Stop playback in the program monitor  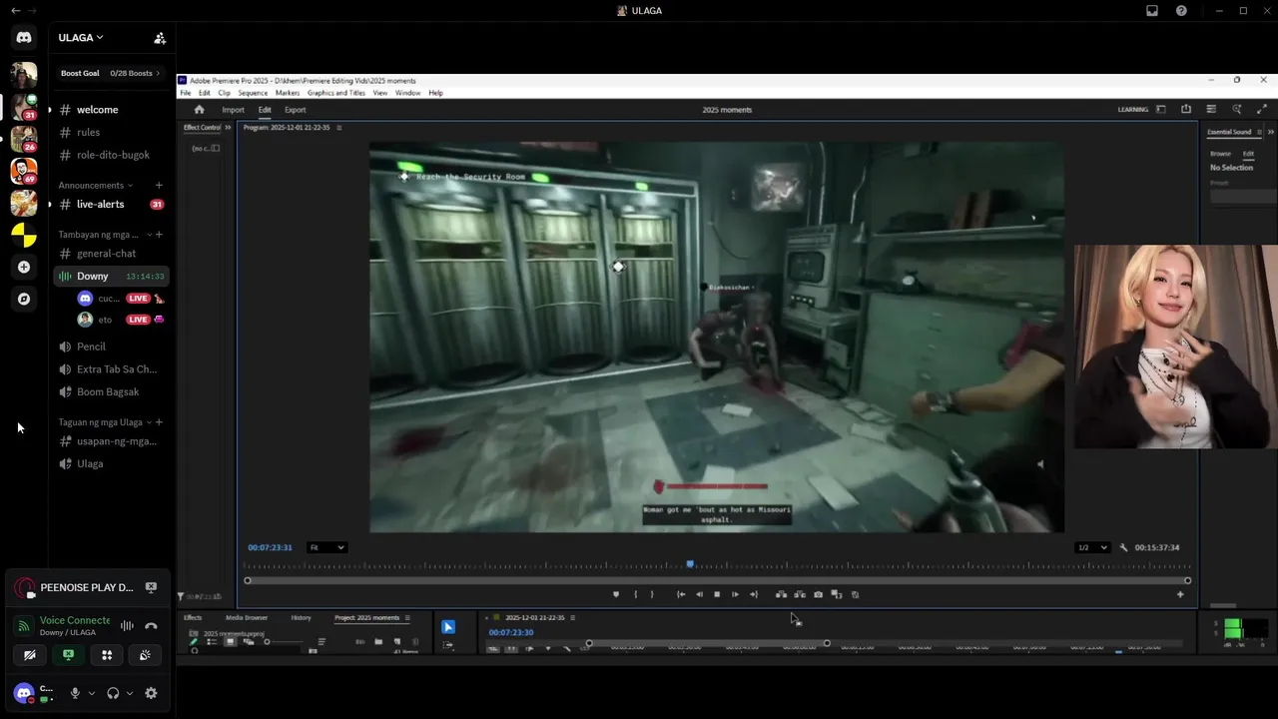tap(717, 594)
